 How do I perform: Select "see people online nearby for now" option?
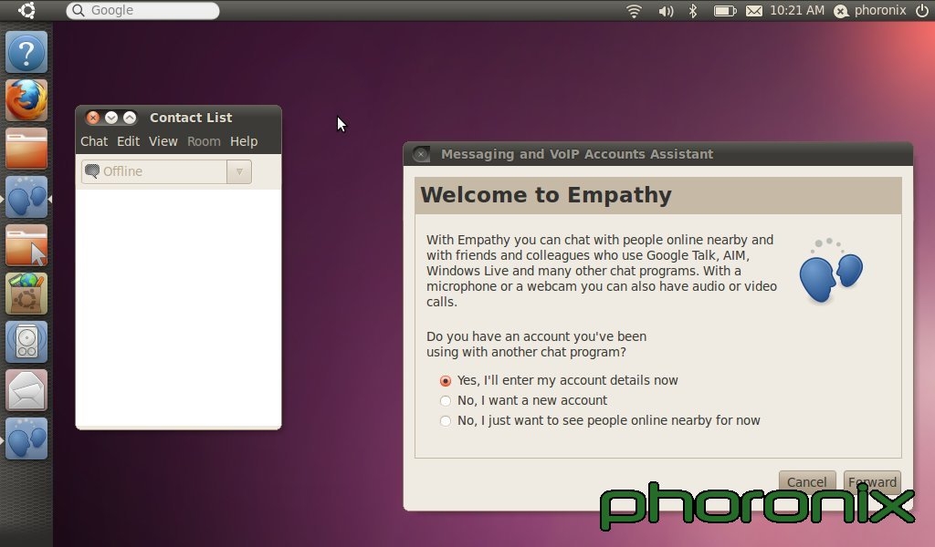pyautogui.click(x=446, y=421)
